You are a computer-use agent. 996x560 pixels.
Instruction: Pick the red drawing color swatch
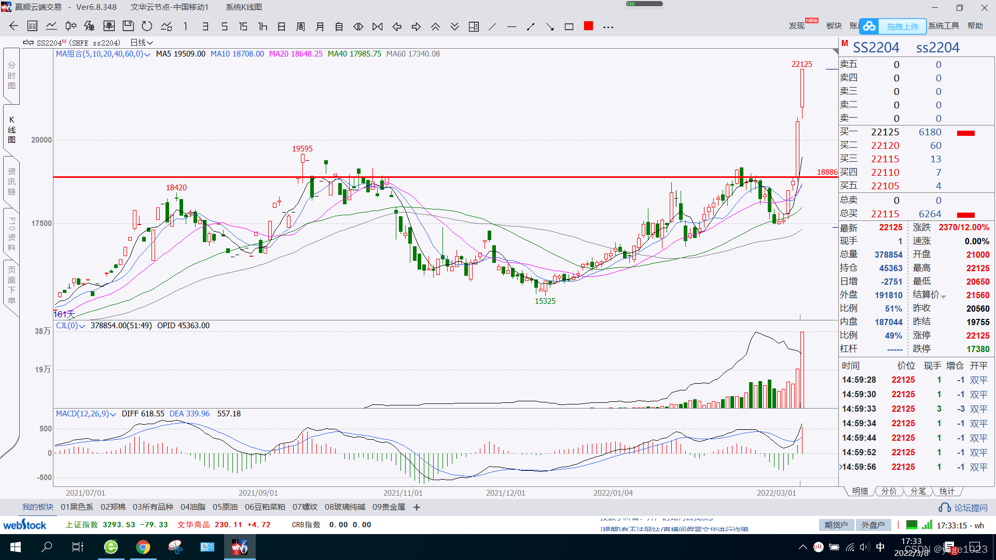[588, 26]
